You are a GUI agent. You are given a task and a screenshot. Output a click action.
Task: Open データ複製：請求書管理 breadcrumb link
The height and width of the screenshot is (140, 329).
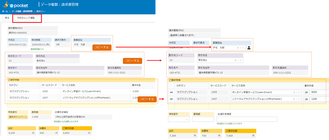click(x=22, y=11)
